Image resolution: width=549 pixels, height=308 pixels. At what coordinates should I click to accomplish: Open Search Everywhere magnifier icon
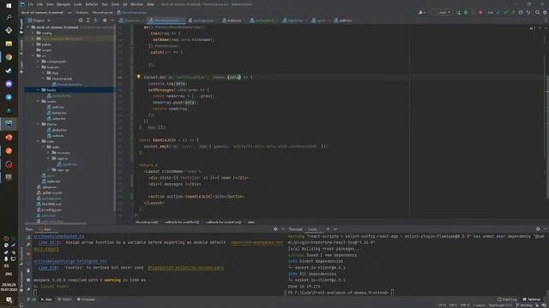click(x=538, y=12)
